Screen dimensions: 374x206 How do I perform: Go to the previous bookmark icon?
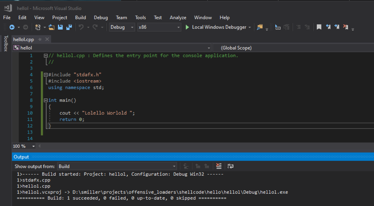[328, 27]
